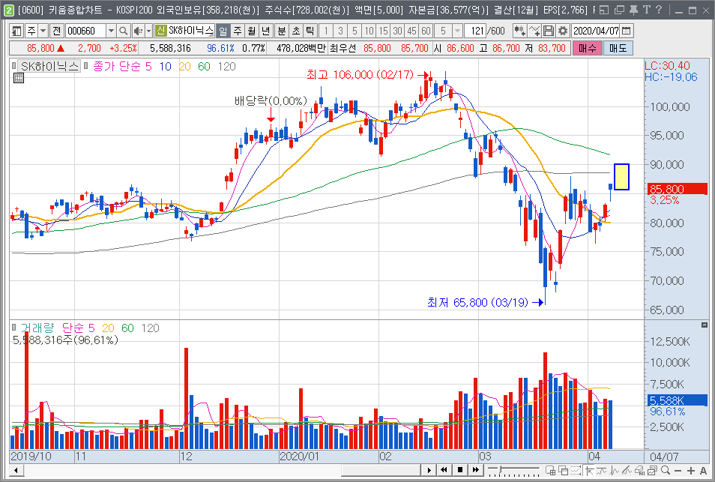Image resolution: width=715 pixels, height=482 pixels.
Task: Rewind the chart replay
Action: tap(444, 470)
